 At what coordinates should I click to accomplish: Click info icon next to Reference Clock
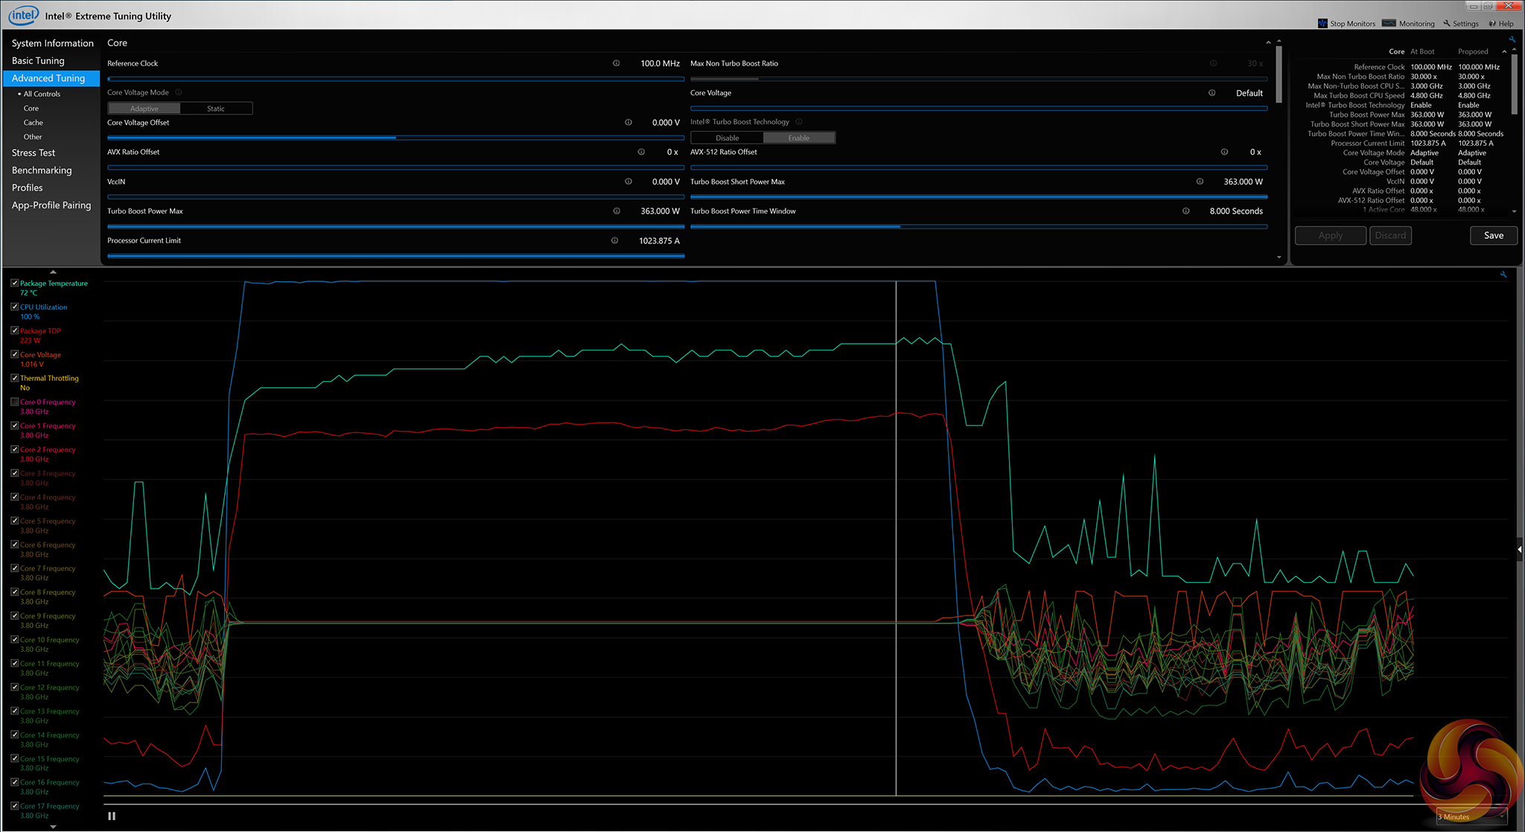point(616,63)
